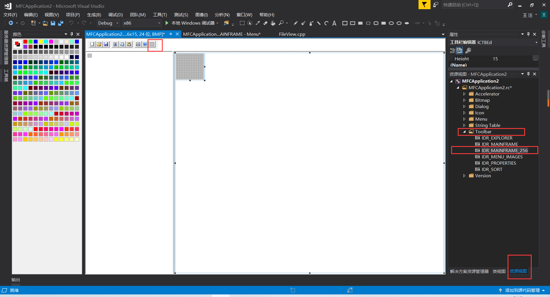The image size is (550, 297).
Task: Open Find in Files icon
Action: pyautogui.click(x=226, y=23)
